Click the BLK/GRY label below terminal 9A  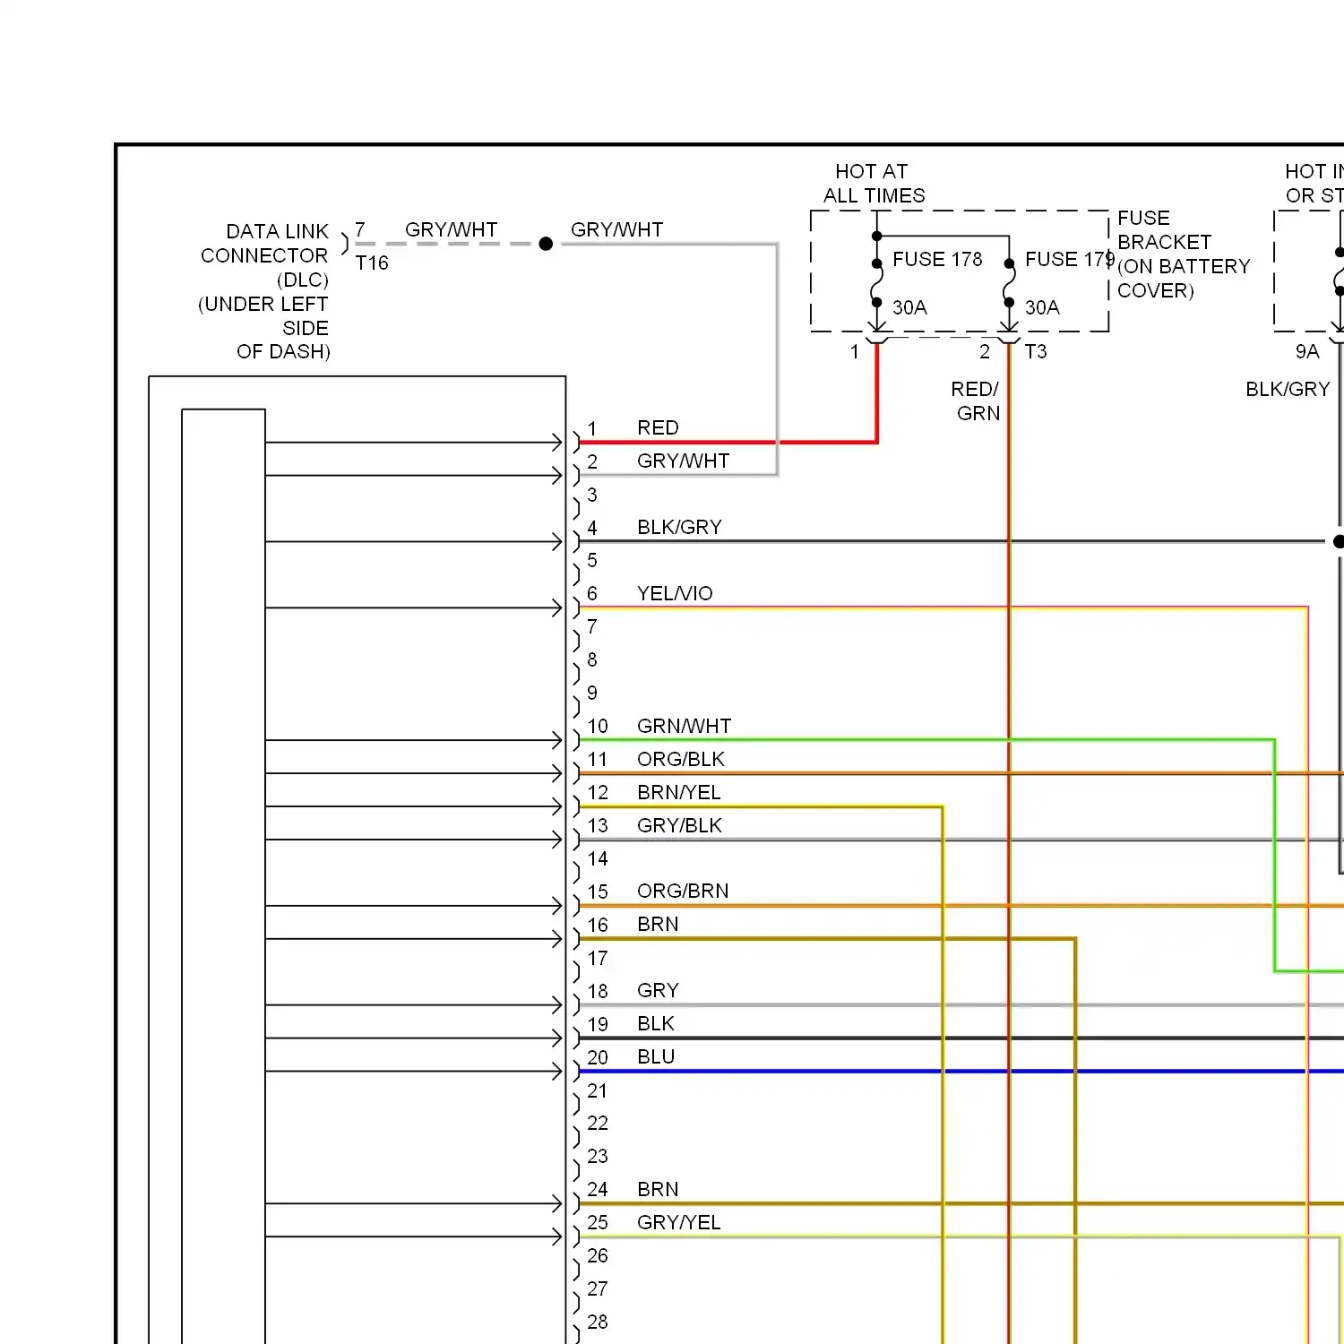(1288, 389)
